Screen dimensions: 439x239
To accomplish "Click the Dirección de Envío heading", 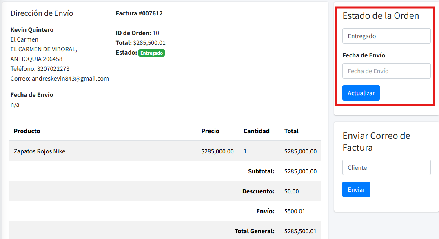I will (42, 13).
